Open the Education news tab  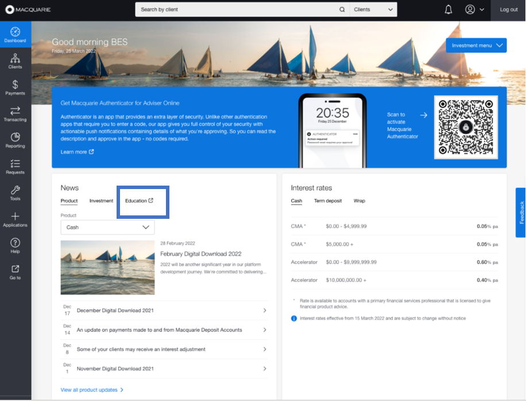[x=139, y=201]
